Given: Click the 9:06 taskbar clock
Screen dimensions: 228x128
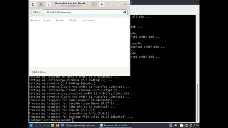Looking at the screenshot, I should point(196,125).
